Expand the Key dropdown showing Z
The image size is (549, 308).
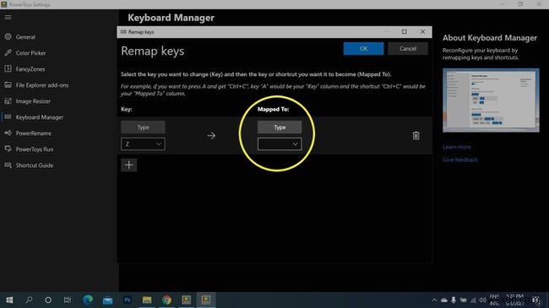point(143,143)
